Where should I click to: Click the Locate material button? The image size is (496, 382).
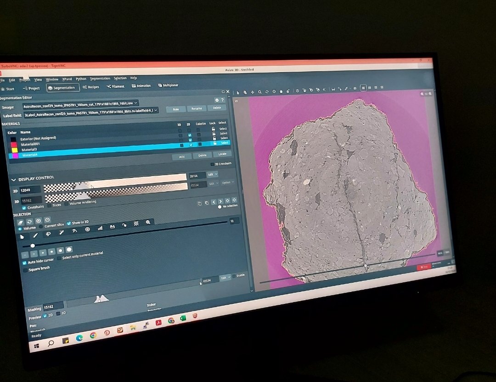(222, 154)
